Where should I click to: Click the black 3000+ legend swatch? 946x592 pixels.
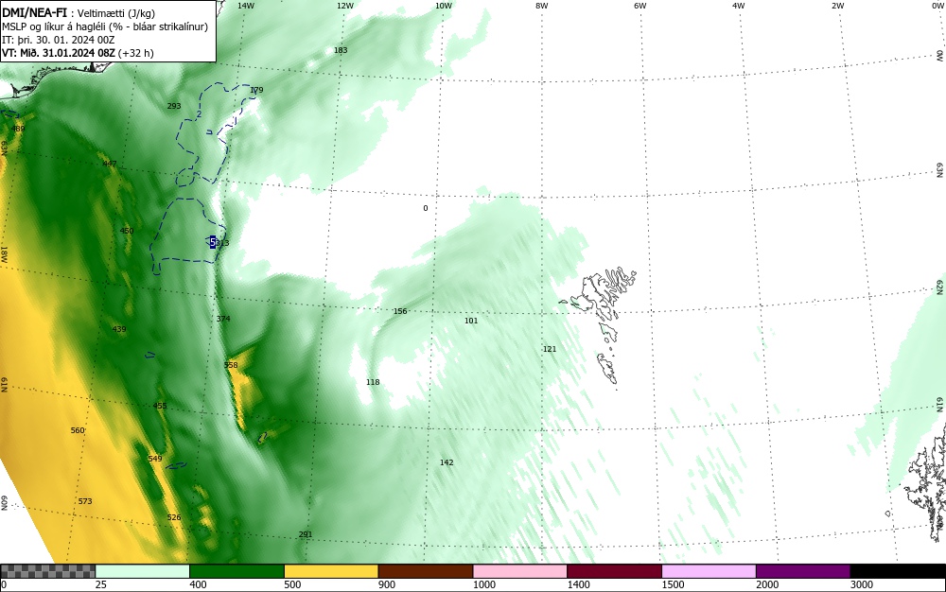click(898, 571)
